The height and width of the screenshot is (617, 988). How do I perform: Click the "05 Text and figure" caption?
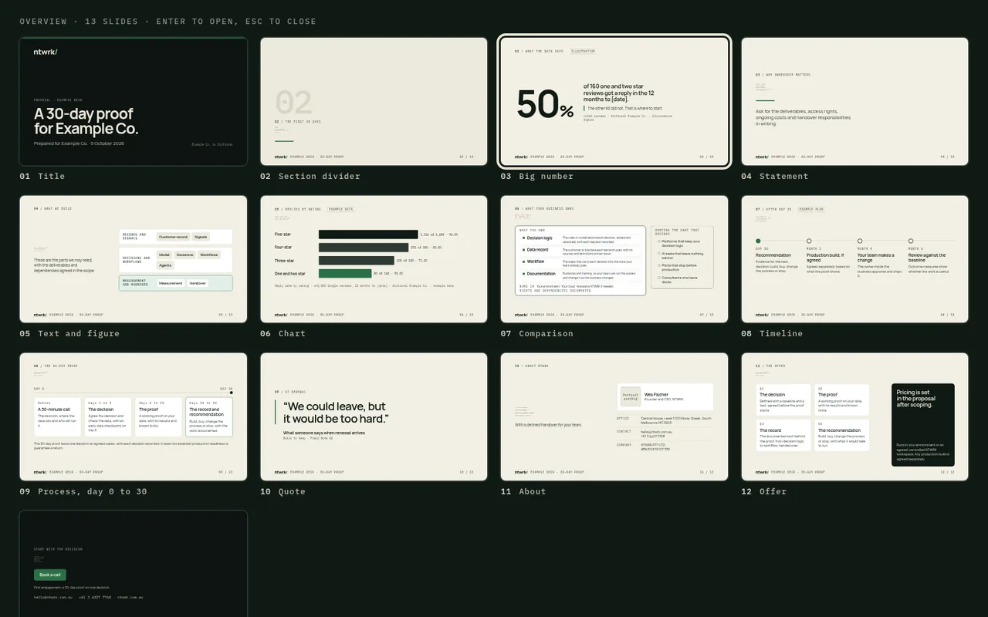(x=69, y=333)
